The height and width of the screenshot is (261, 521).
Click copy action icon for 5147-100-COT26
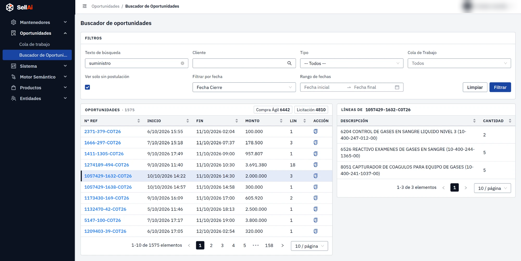coord(315,220)
